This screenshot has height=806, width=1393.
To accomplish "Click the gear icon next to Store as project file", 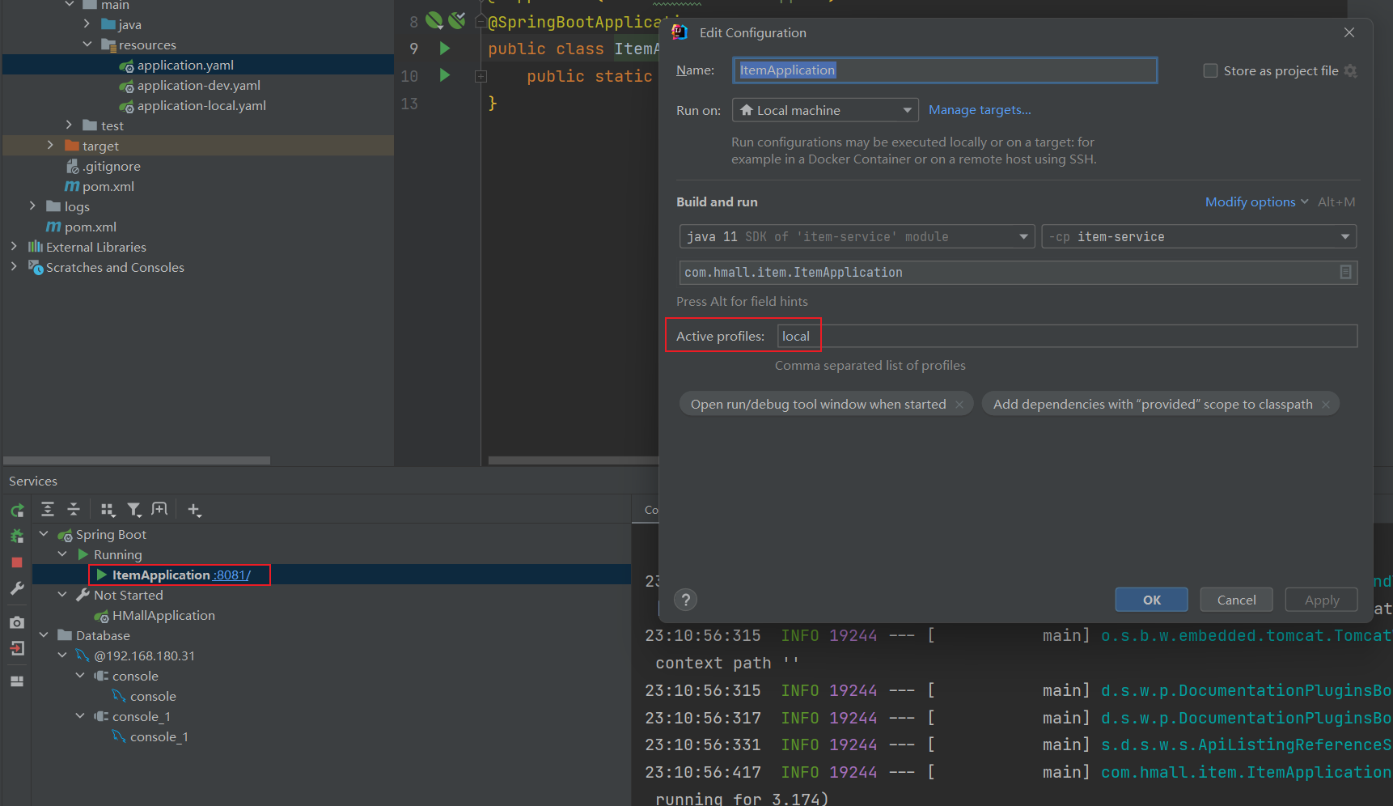I will (x=1350, y=70).
